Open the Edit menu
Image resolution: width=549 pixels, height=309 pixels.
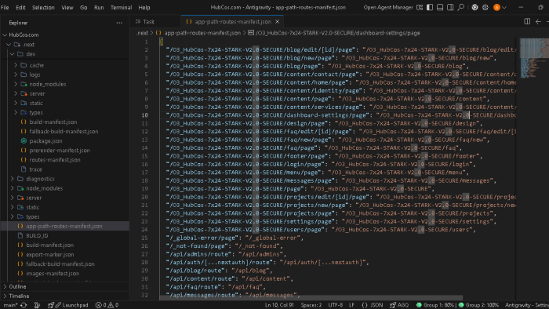[x=20, y=7]
